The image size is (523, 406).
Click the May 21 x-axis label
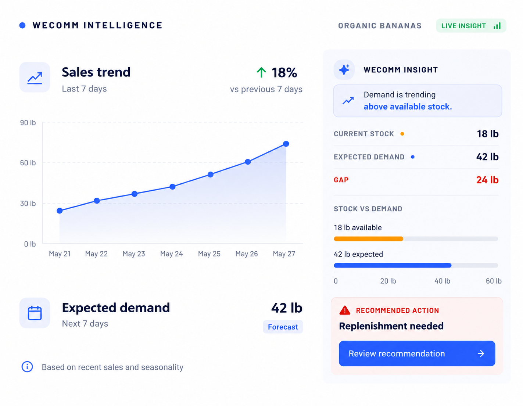(x=60, y=254)
